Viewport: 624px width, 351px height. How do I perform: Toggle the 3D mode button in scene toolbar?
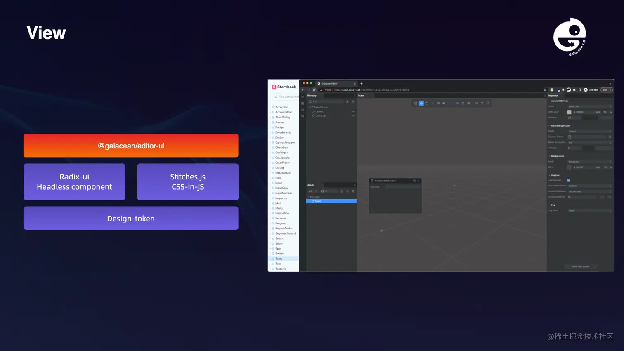click(476, 103)
